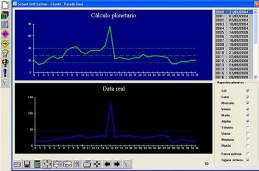259x171 pixels.
Task: Select the highlighted row 0000 in date list
Action: click(234, 12)
